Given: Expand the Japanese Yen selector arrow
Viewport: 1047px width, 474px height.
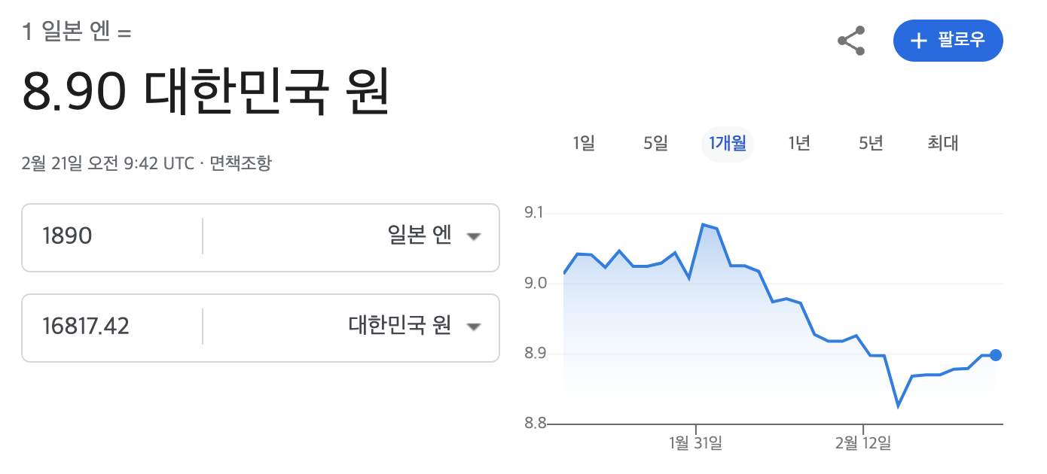Looking at the screenshot, I should click(x=475, y=237).
